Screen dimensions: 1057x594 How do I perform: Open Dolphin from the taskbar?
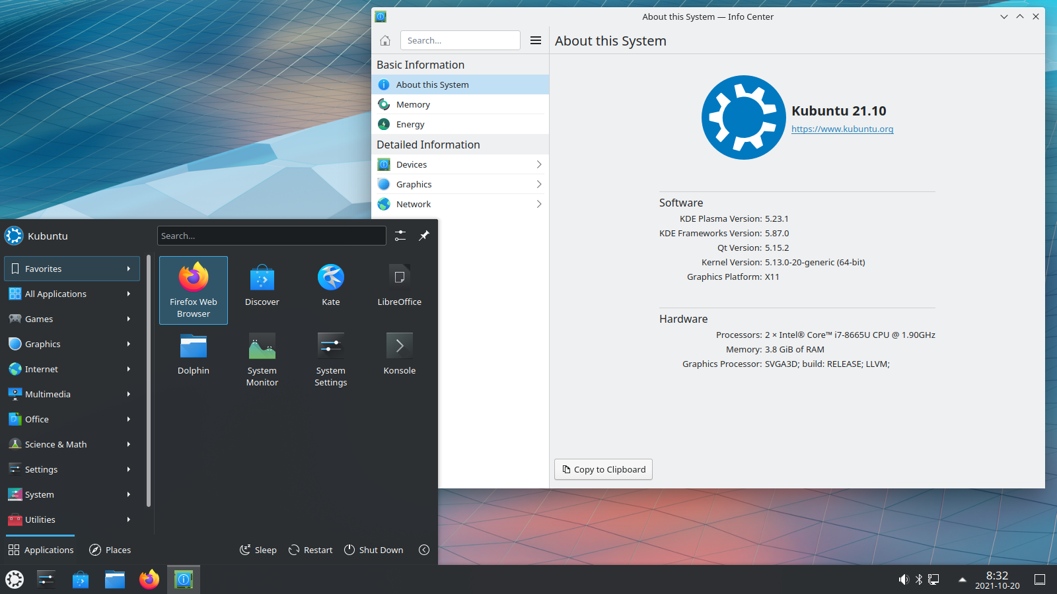click(x=115, y=579)
